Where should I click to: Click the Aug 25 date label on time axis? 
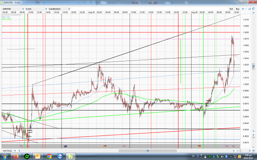[91, 12]
